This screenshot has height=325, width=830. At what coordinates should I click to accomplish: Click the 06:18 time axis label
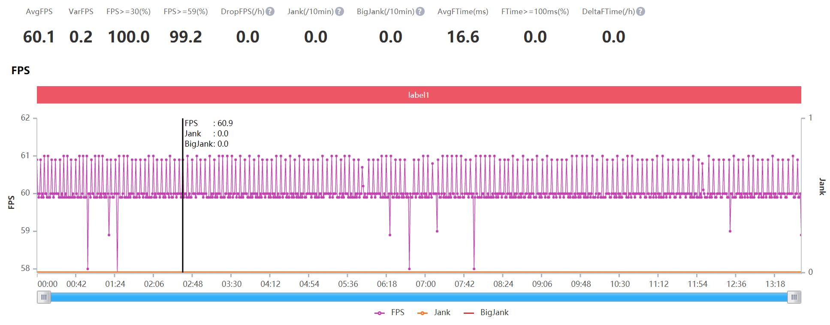[x=387, y=284]
